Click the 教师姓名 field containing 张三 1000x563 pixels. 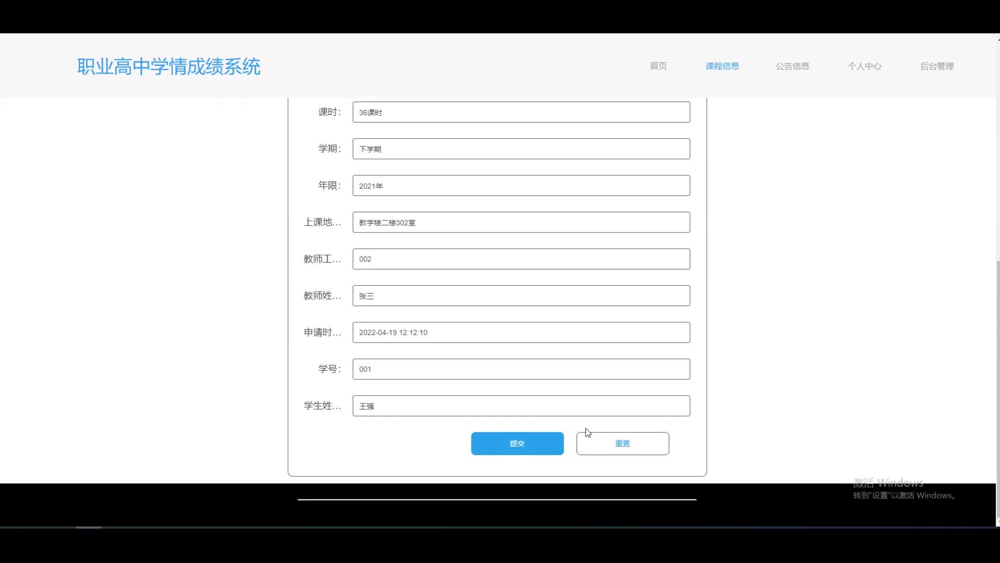pos(521,296)
